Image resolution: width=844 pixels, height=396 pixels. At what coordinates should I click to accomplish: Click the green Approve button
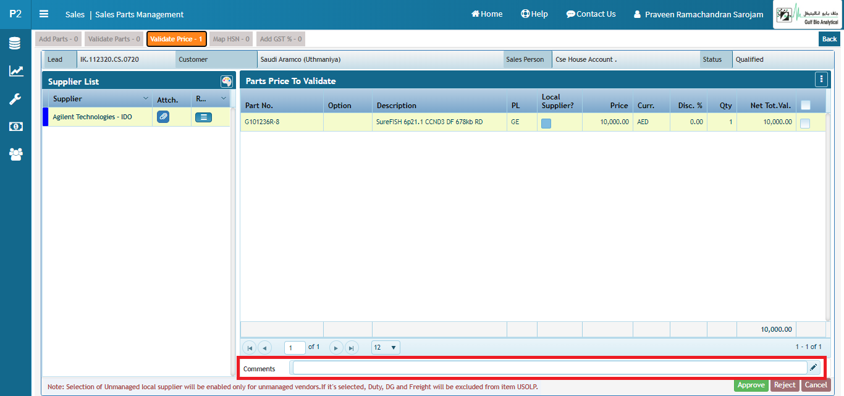pos(751,385)
